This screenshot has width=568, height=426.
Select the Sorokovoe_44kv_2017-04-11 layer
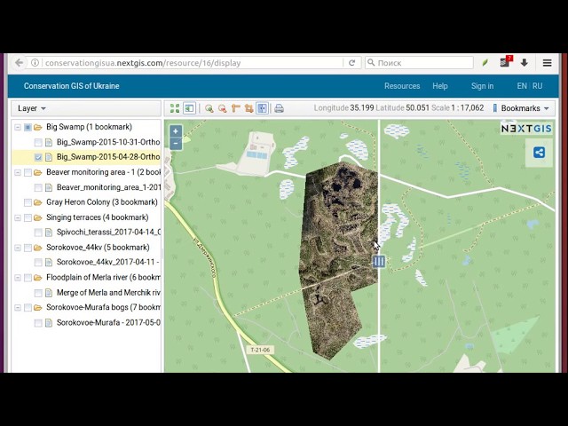click(108, 263)
